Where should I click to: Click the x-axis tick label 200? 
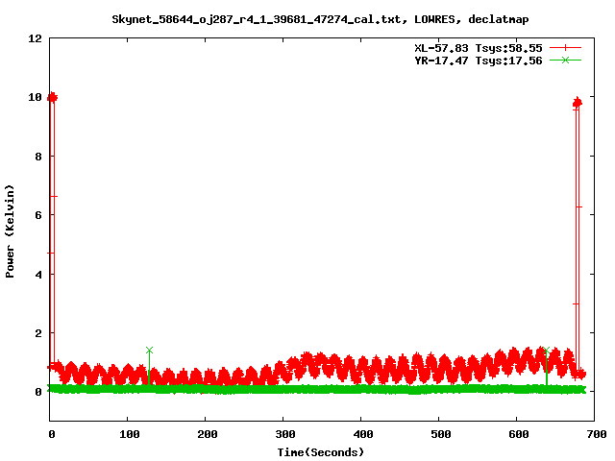coord(208,434)
